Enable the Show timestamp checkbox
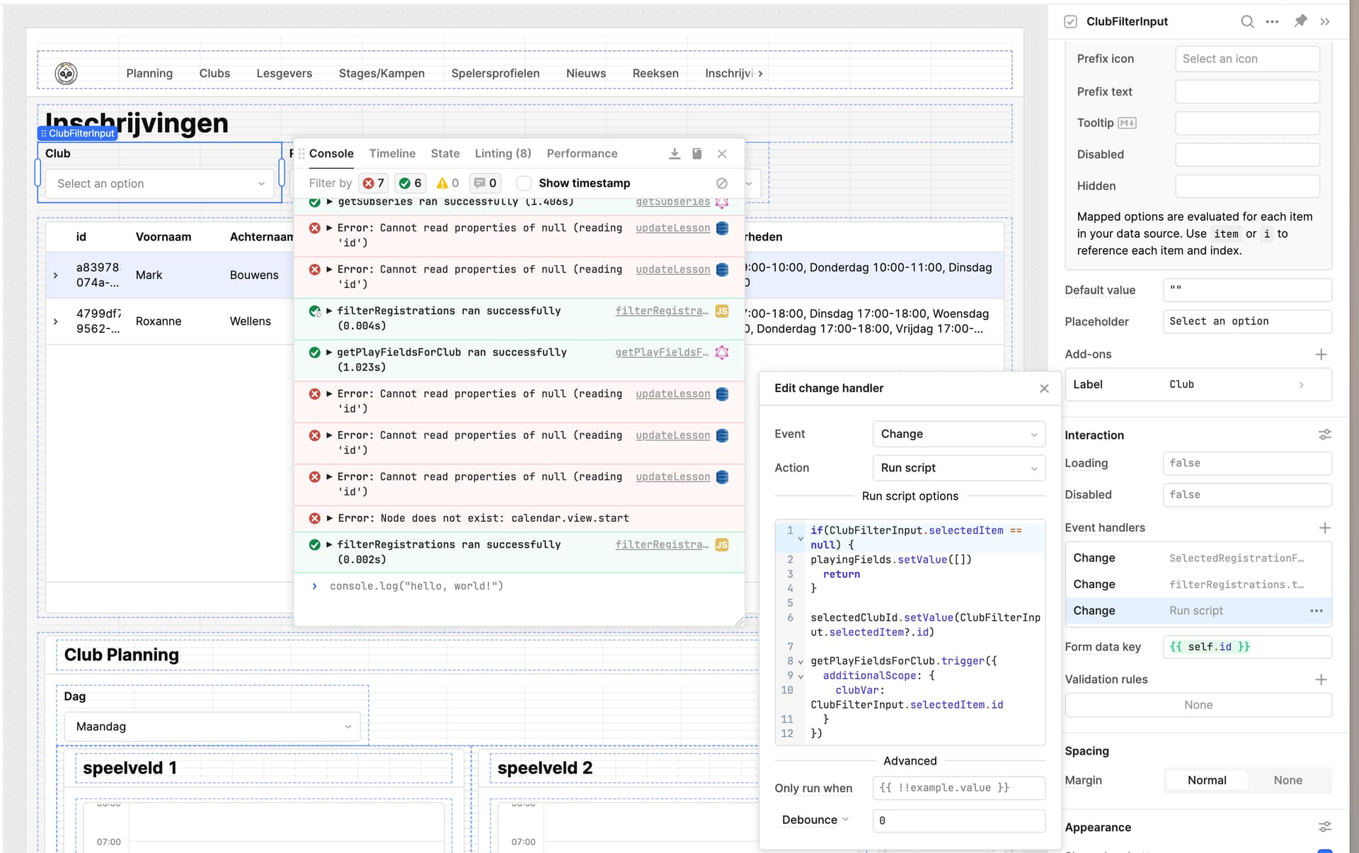Screen dimensions: 1359x853 (x=524, y=183)
